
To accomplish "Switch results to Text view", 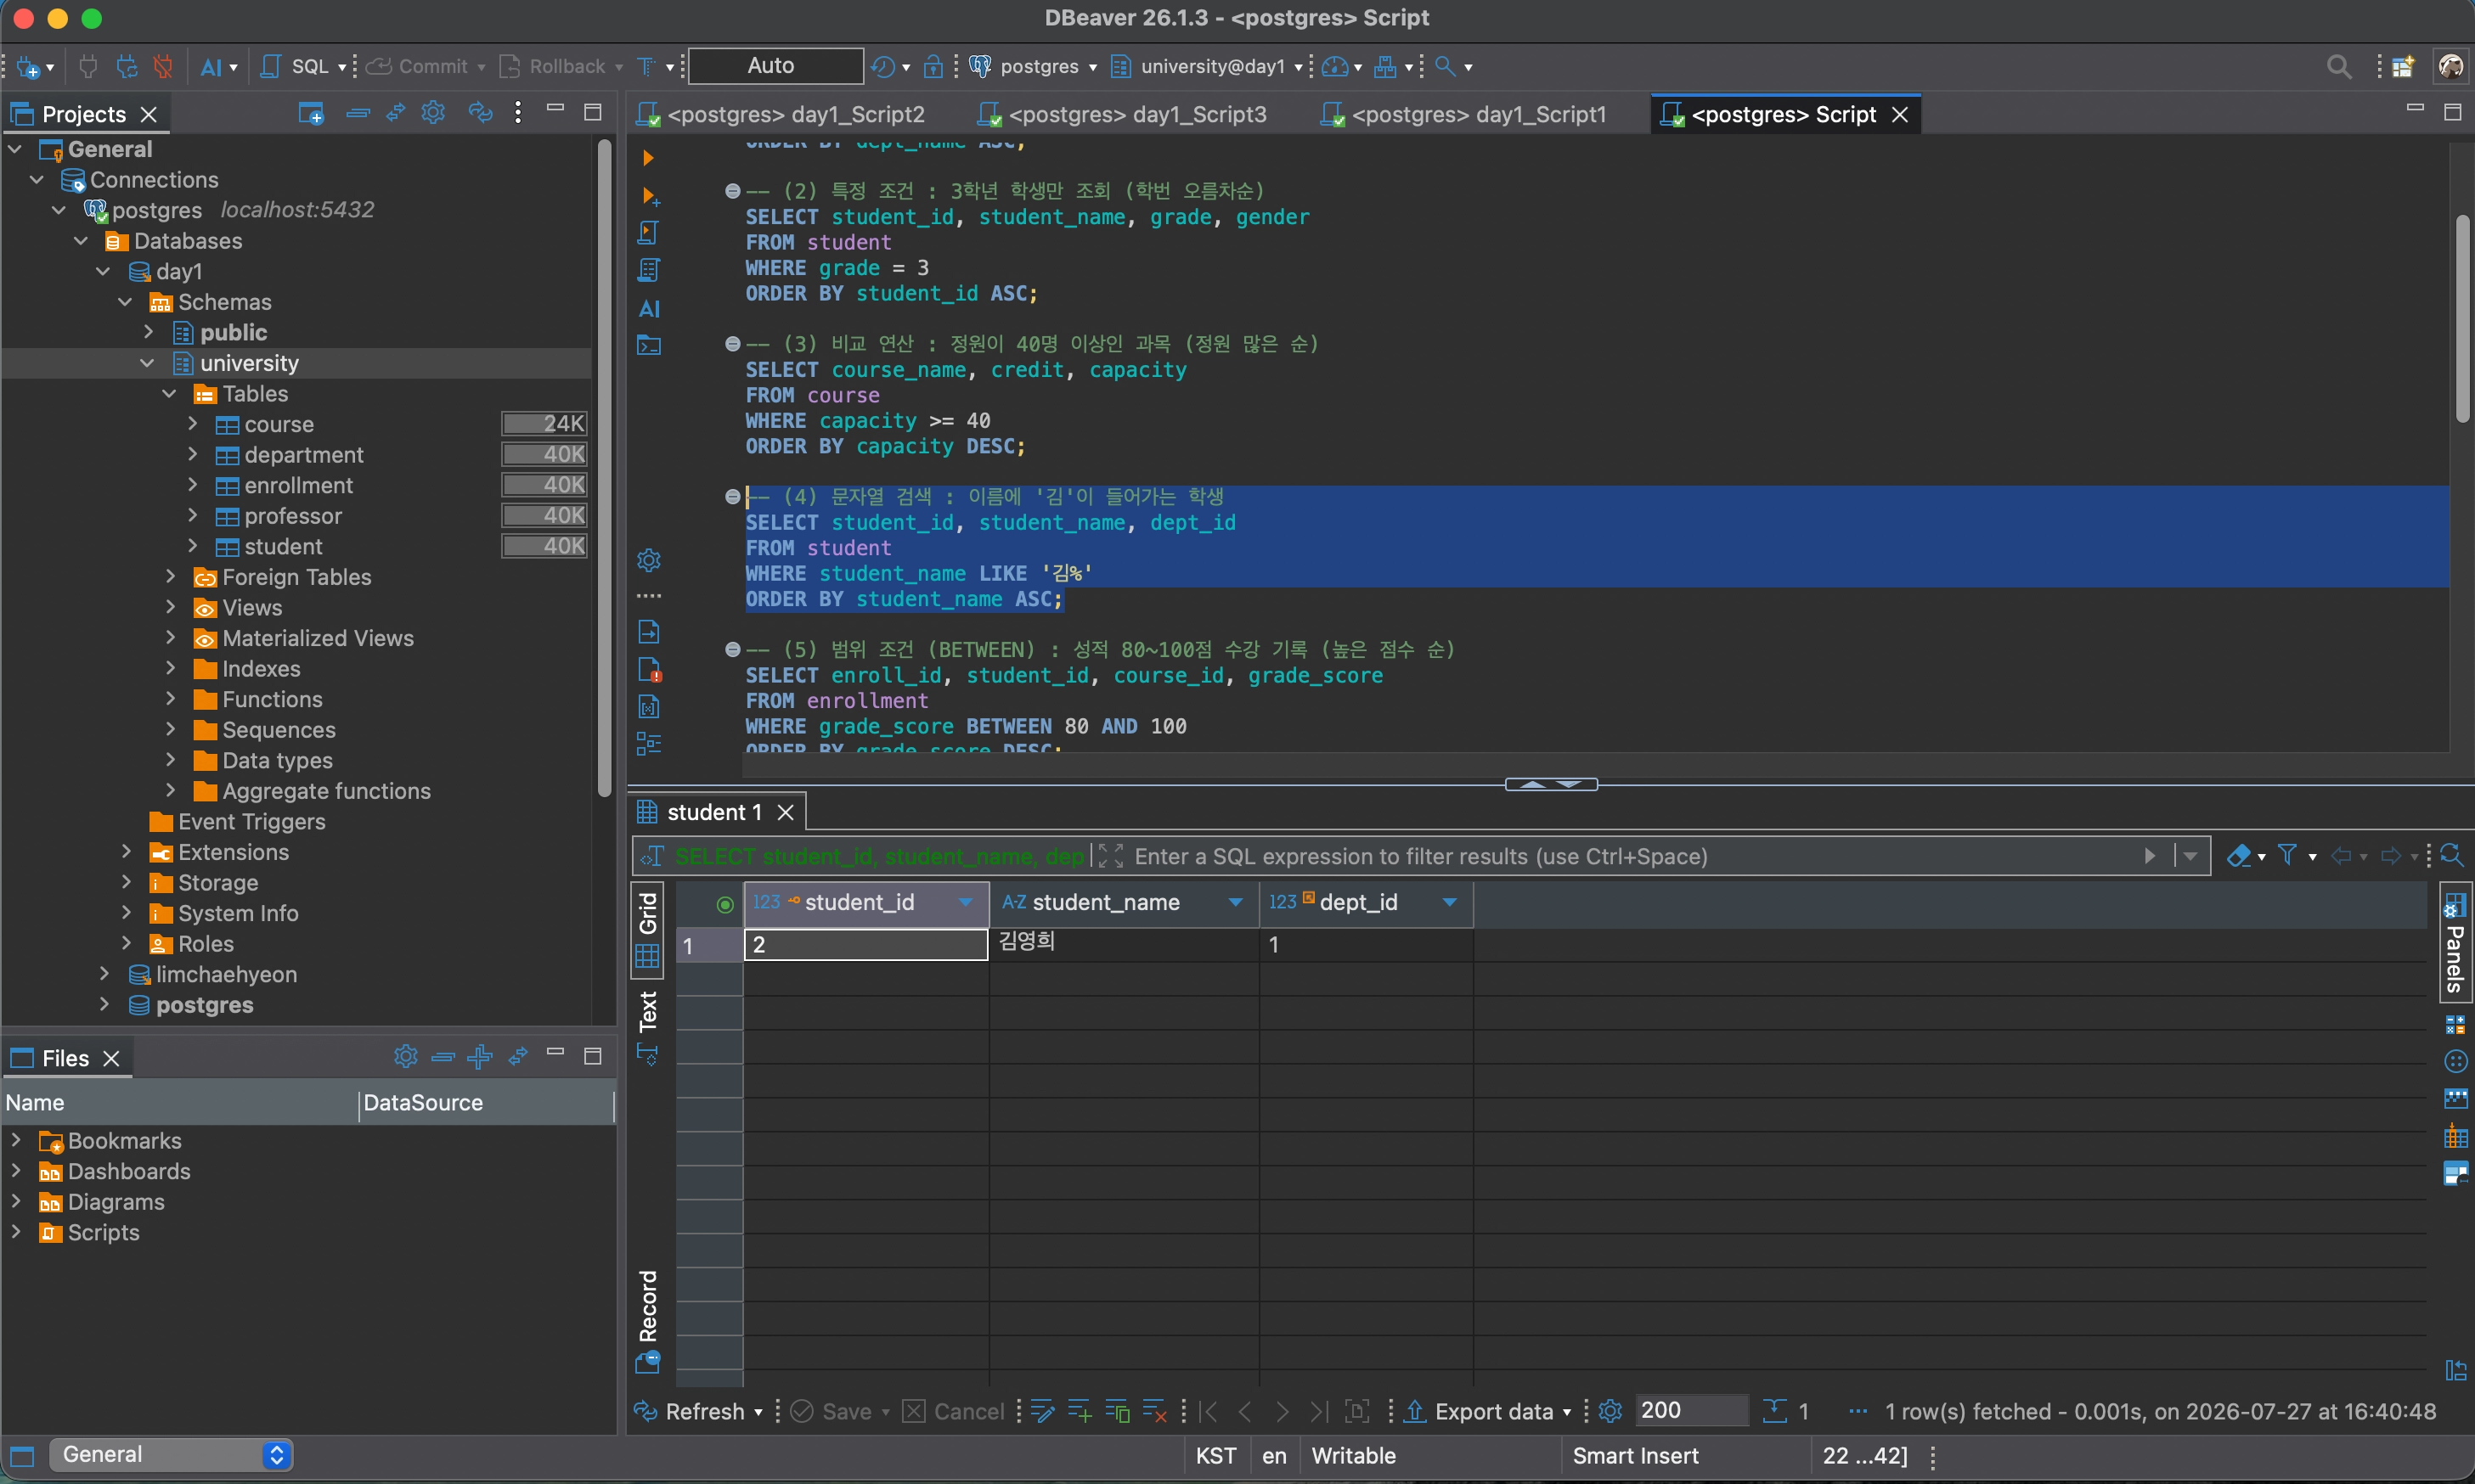I will coord(648,1027).
